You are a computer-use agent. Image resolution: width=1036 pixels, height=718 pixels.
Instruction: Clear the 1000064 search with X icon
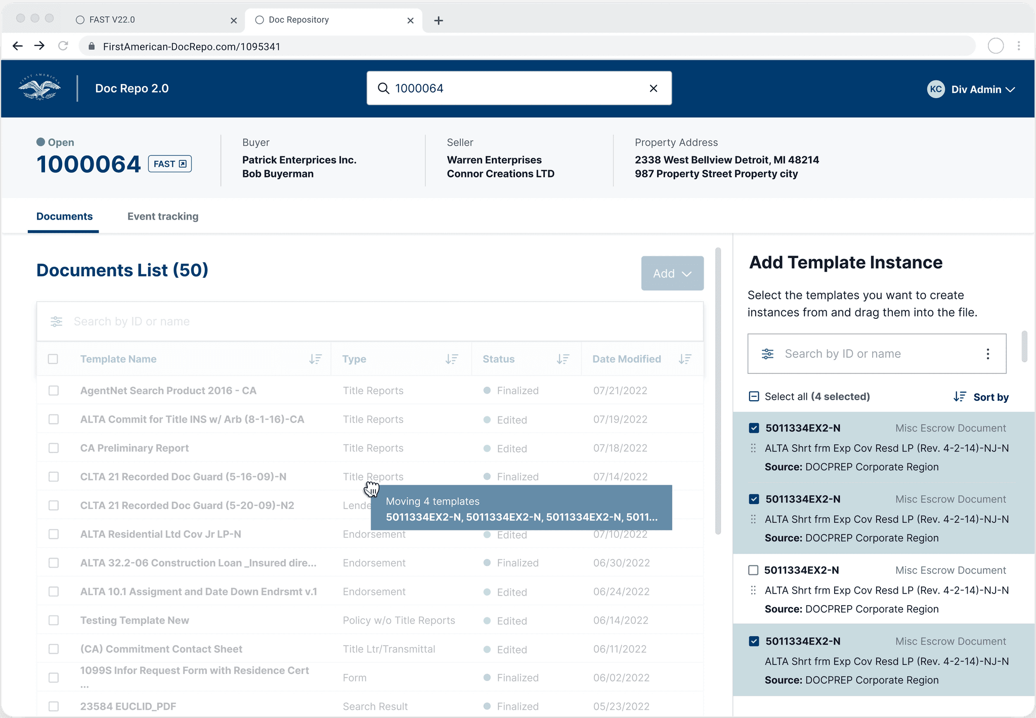click(653, 89)
